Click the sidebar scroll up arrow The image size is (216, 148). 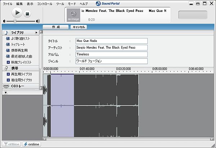(41, 32)
